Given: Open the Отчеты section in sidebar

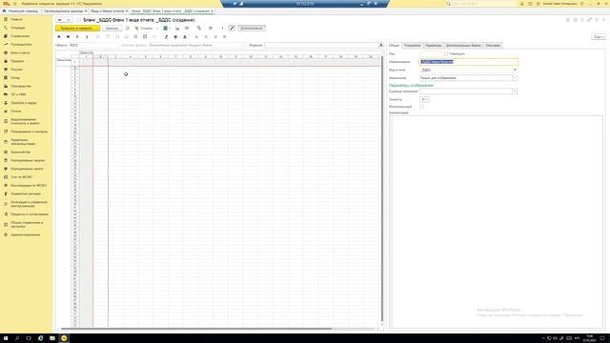Looking at the screenshot, I should [x=16, y=111].
